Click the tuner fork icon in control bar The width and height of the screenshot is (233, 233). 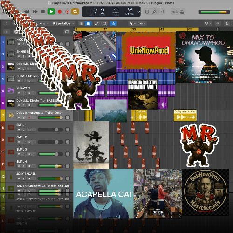point(154,12)
